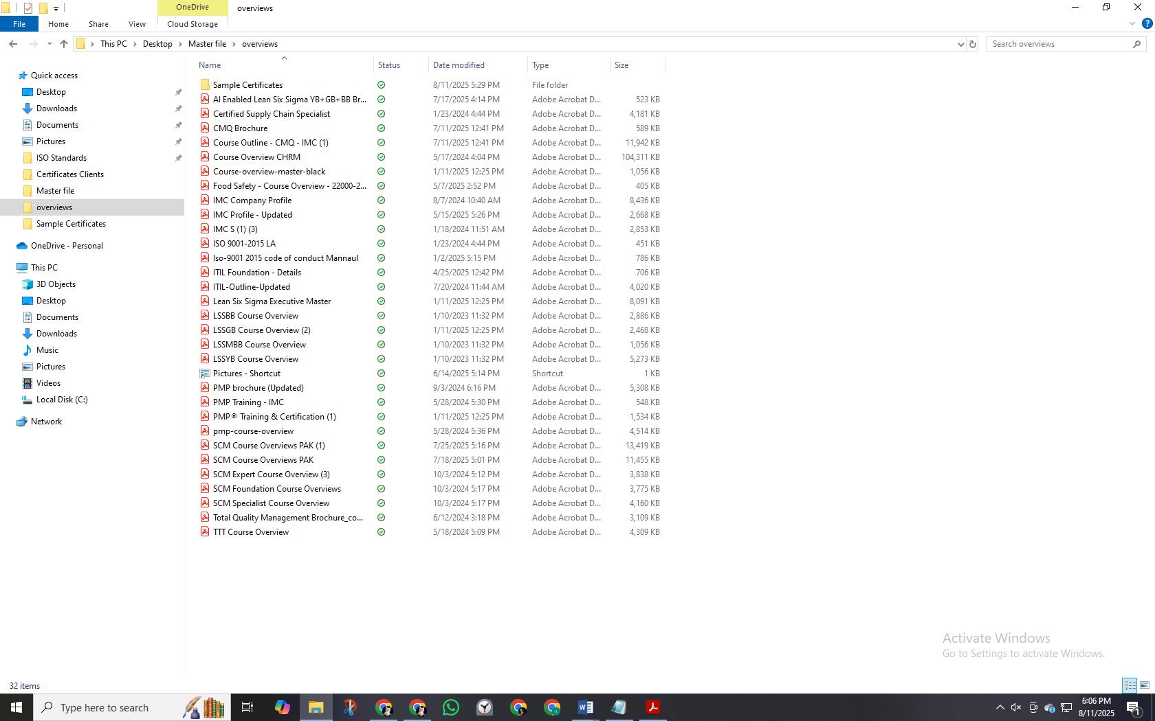Select Quick access in navigation pane
The image size is (1155, 721).
(54, 76)
